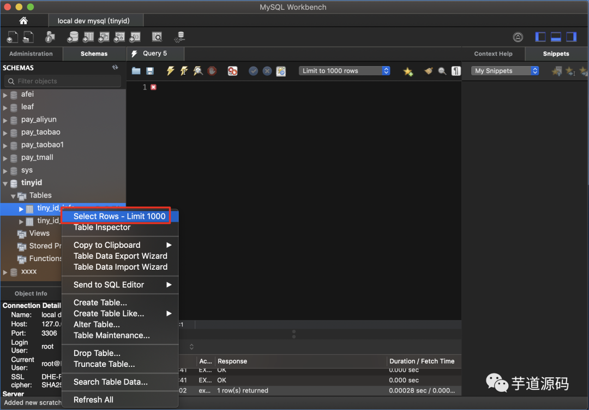
Task: Reconnect to DBMS icon
Action: click(x=179, y=37)
